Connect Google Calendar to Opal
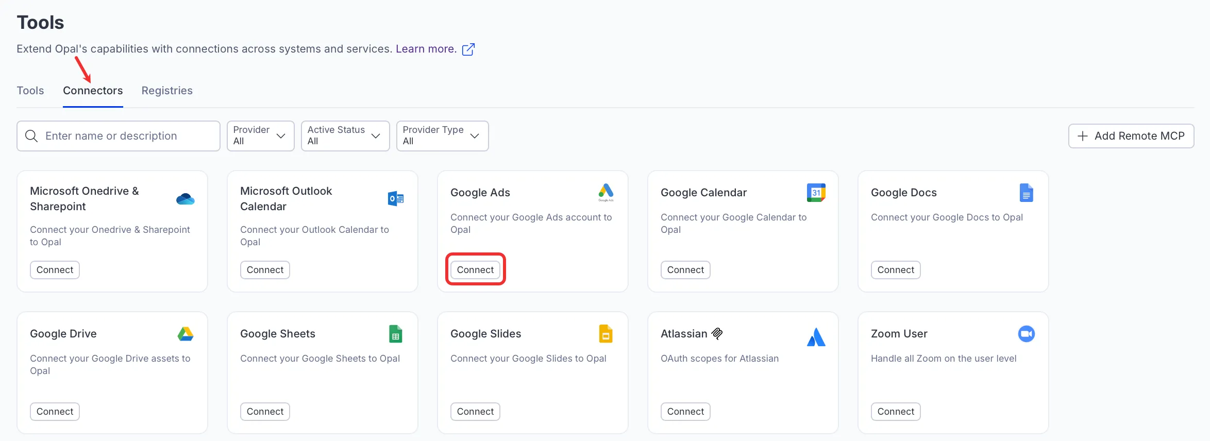1210x441 pixels. click(x=685, y=270)
